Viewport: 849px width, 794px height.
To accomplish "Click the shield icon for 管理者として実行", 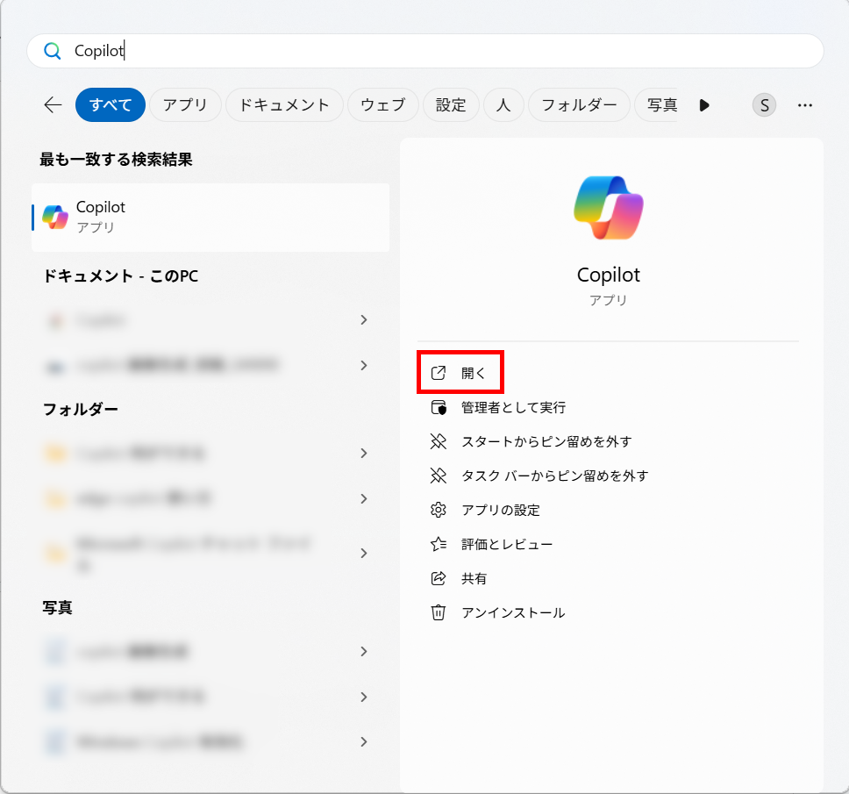I will point(438,407).
